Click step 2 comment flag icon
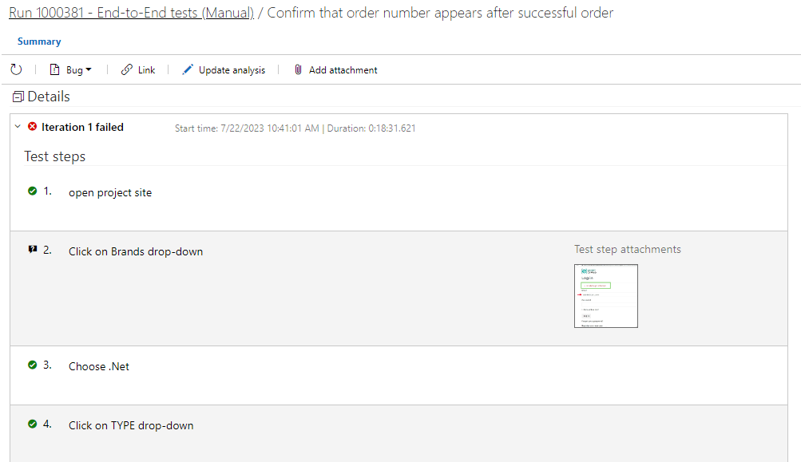 [x=32, y=249]
